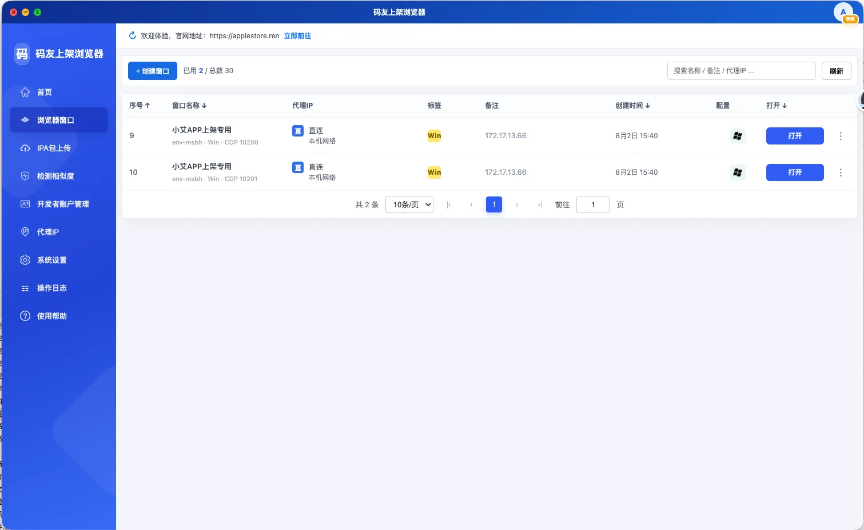Click env-msbh · Win · CDP 10200 text
Image resolution: width=864 pixels, height=530 pixels.
click(215, 142)
